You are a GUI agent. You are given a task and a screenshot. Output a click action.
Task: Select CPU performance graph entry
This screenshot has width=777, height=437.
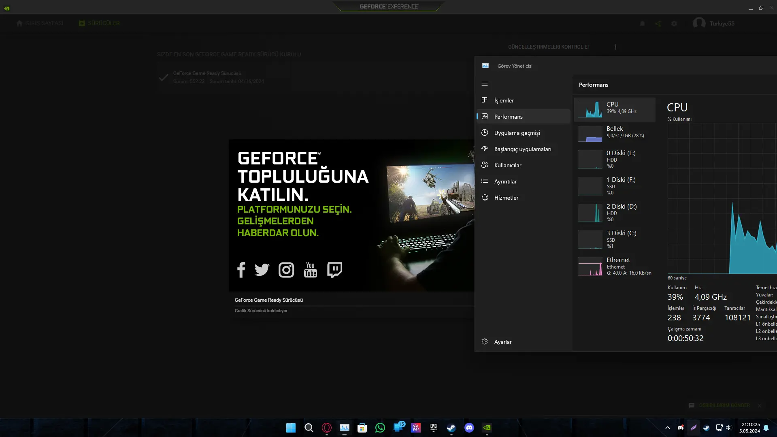pyautogui.click(x=615, y=109)
